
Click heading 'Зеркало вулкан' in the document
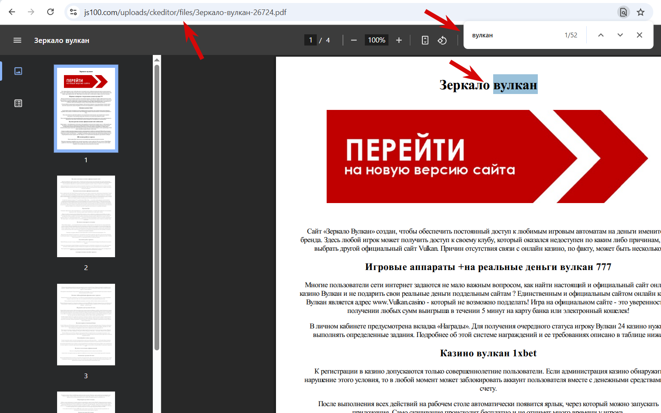[488, 85]
